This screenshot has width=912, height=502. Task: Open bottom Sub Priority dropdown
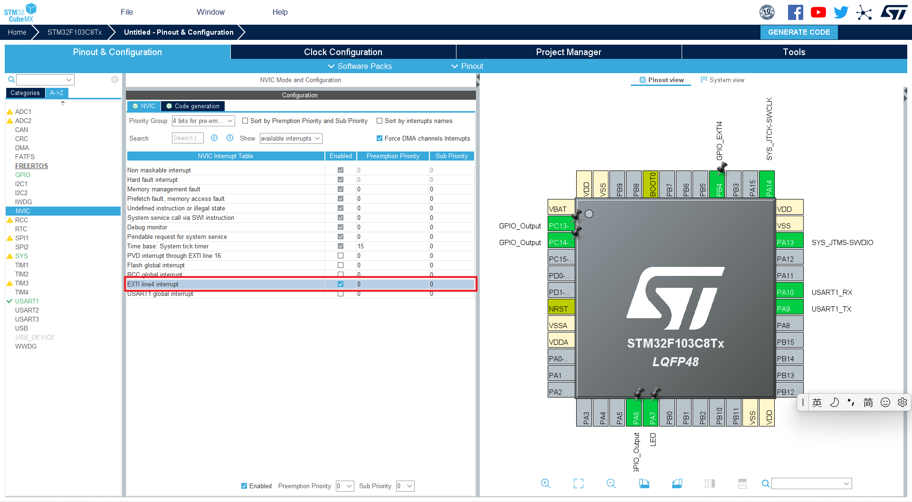pyautogui.click(x=405, y=486)
